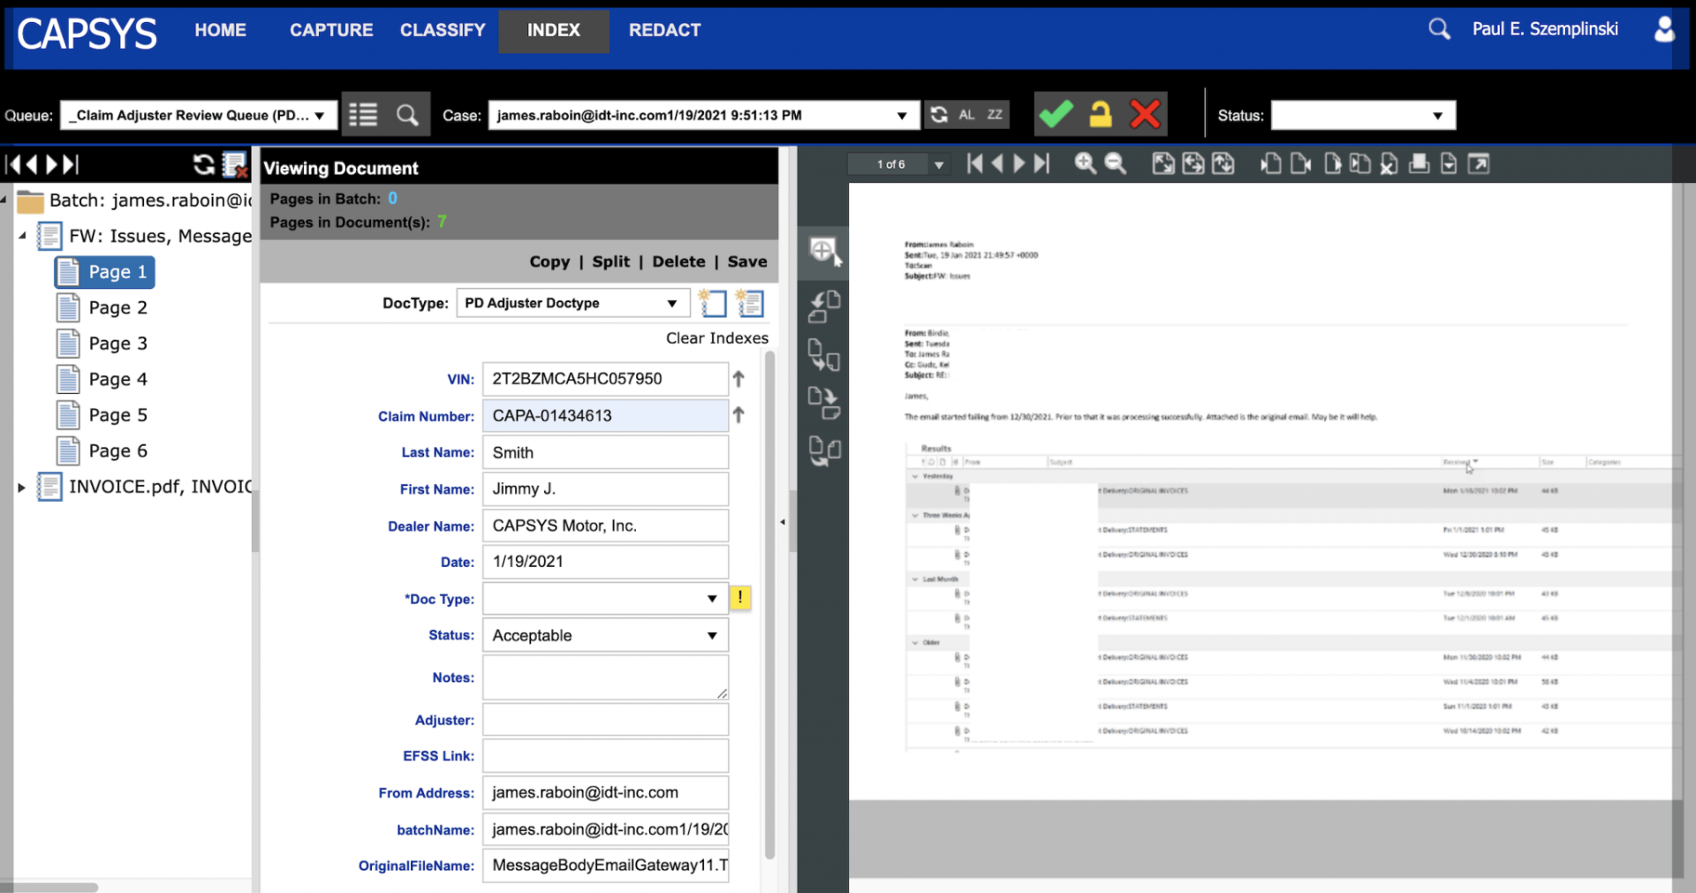
Task: Select Page 3 in the document tree
Action: (116, 343)
